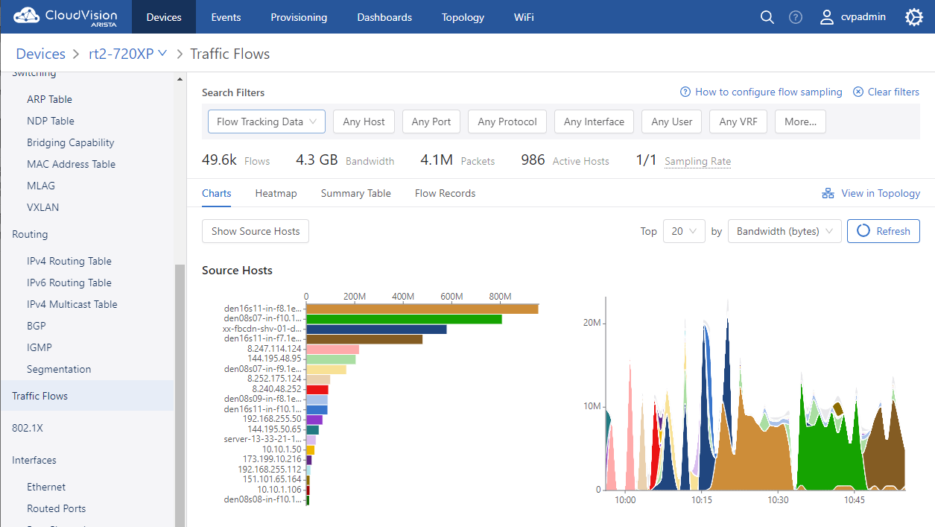The width and height of the screenshot is (935, 527).
Task: Expand the rt2-720XP breadcrumb chevron
Action: point(163,54)
